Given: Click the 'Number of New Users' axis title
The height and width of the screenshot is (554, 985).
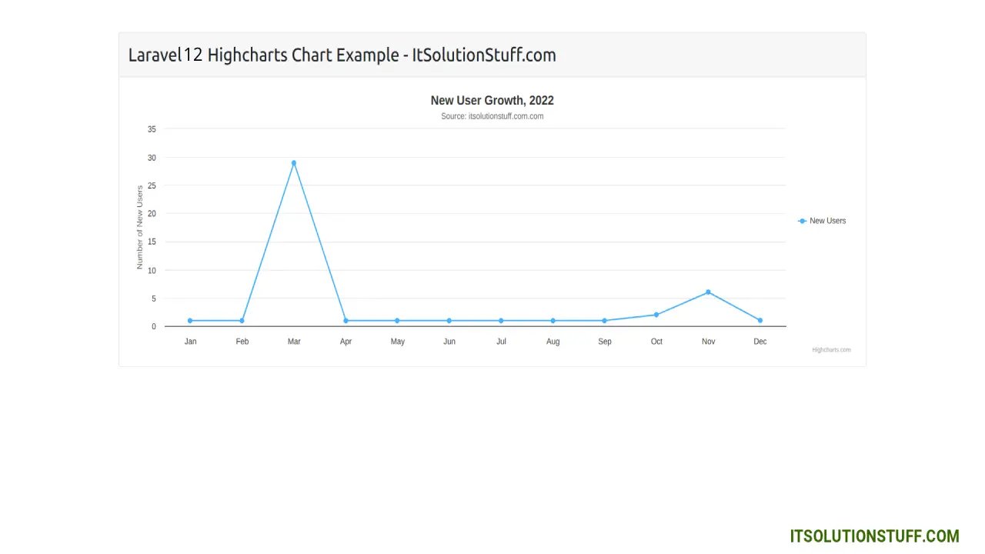Looking at the screenshot, I should pos(140,227).
